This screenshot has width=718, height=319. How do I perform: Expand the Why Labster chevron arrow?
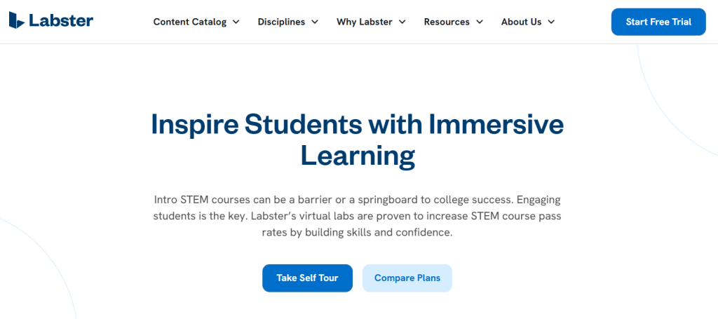click(402, 22)
